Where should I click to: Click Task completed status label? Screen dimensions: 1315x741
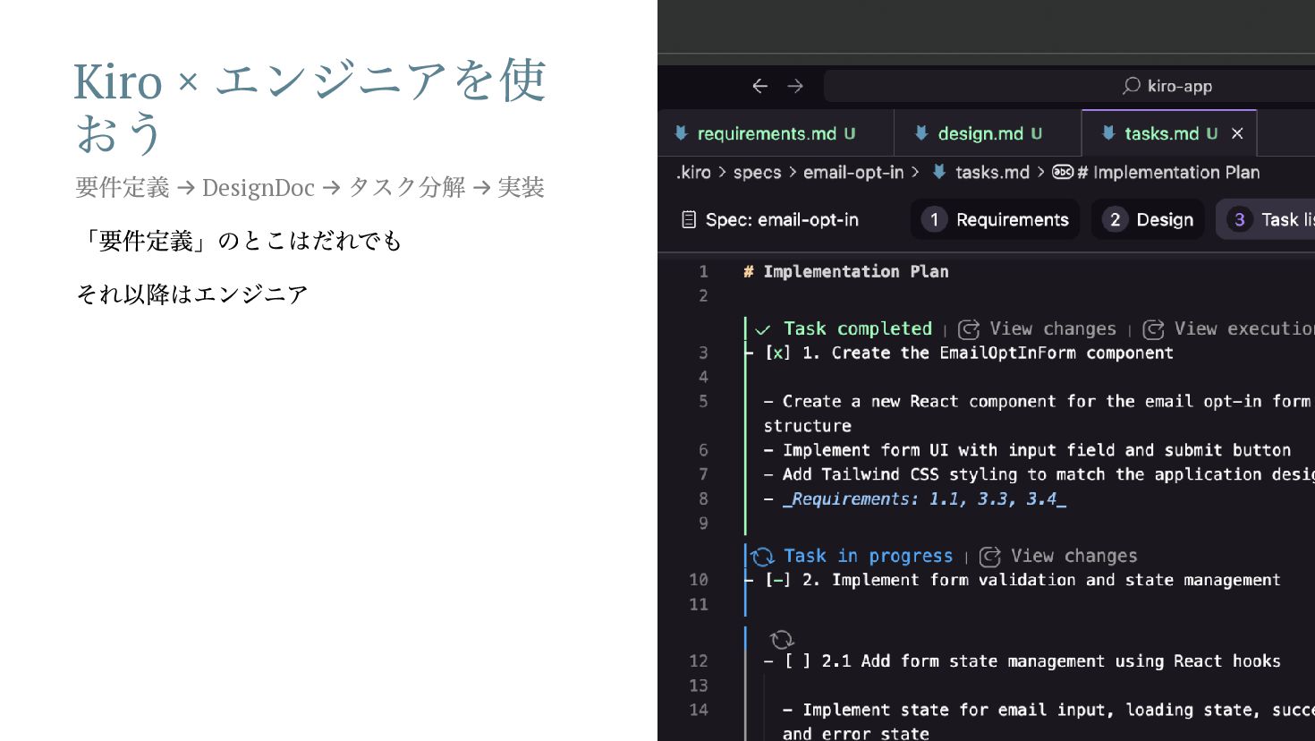point(858,328)
